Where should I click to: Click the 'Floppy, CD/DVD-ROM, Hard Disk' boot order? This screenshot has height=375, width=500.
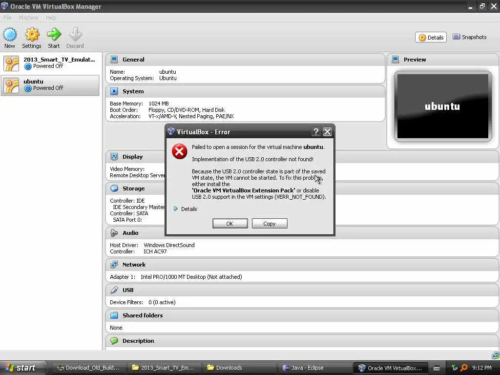tap(186, 110)
